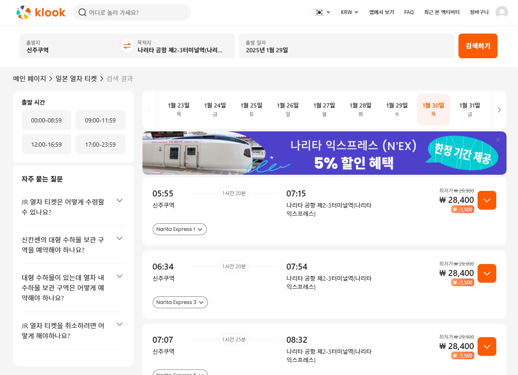Select the 1월 30일 date tab
Screen dimensions: 518x375
[x=433, y=109]
